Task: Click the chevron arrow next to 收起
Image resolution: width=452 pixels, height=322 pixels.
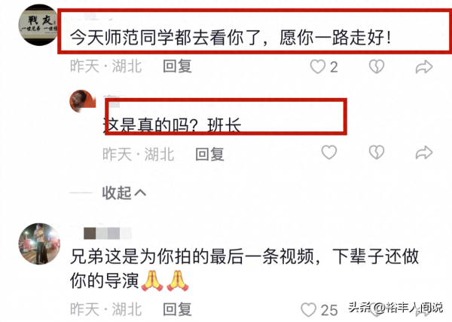Action: point(140,192)
